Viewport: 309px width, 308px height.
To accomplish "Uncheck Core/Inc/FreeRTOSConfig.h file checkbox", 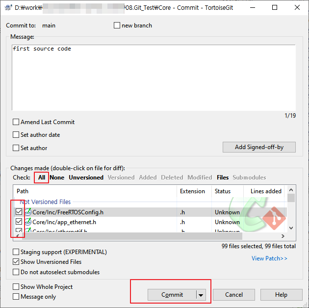I will (19, 212).
